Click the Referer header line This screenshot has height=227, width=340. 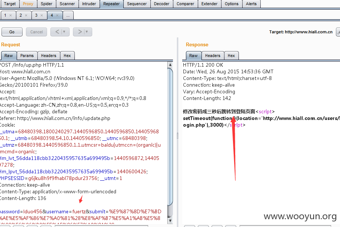[55, 118]
